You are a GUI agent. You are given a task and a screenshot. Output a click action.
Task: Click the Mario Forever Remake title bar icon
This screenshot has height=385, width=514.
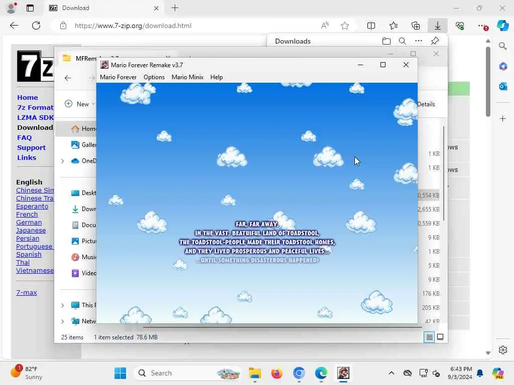[104, 65]
